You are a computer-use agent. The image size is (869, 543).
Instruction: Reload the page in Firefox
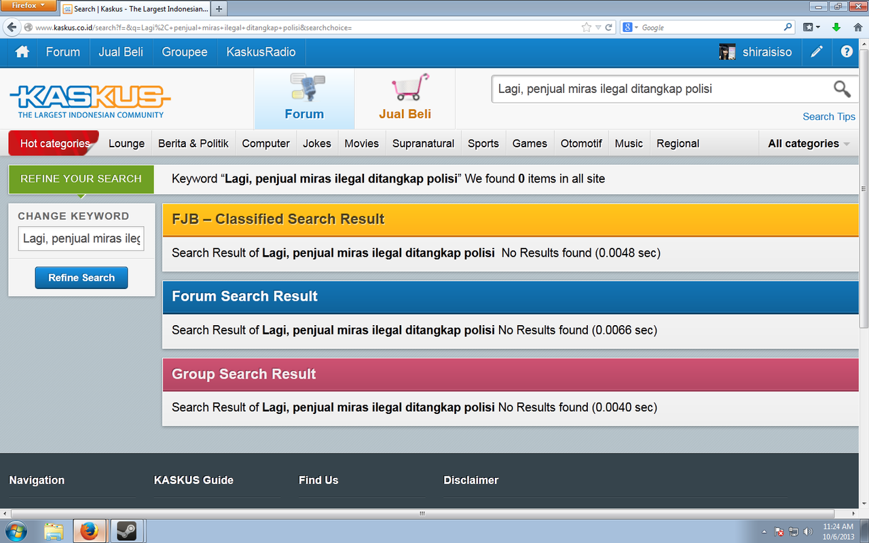click(609, 28)
